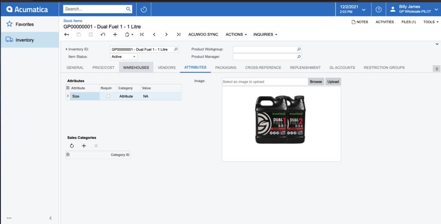Screen dimensions: 441x224
Task: Go to next record icon
Action: click(166, 34)
